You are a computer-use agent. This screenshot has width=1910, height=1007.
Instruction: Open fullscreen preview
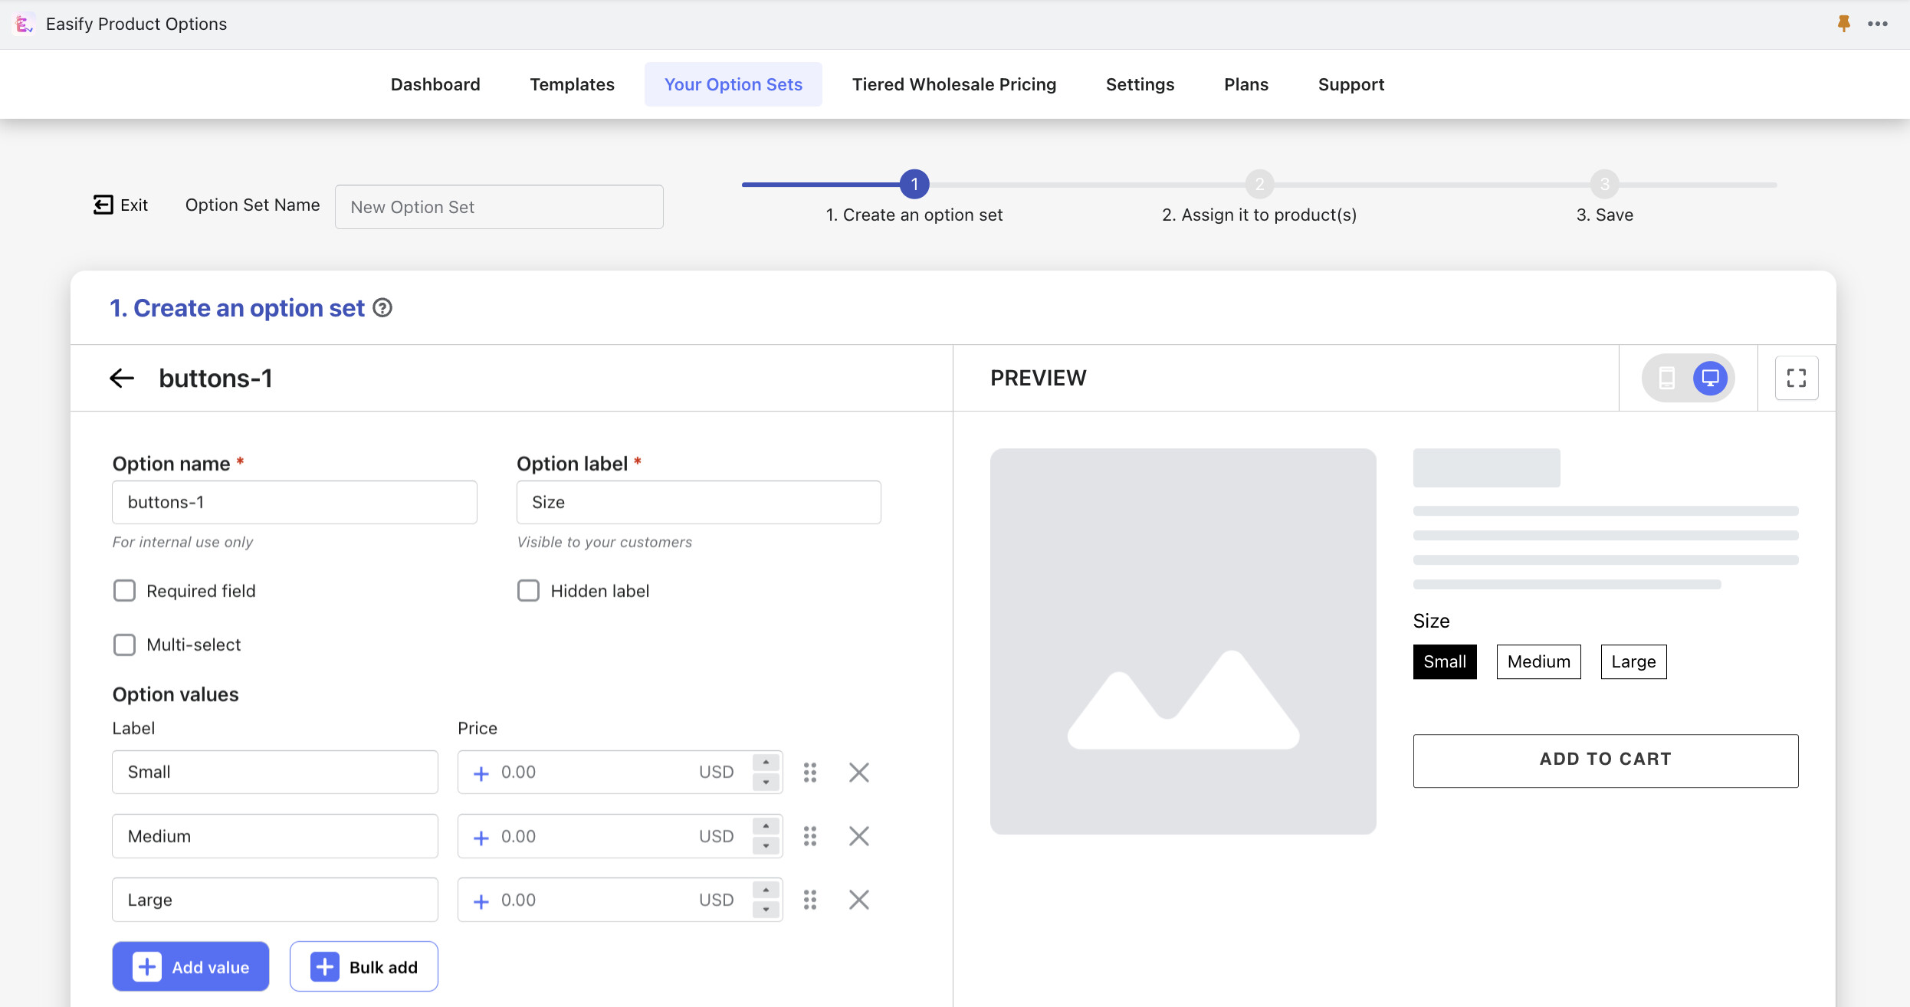click(x=1796, y=378)
